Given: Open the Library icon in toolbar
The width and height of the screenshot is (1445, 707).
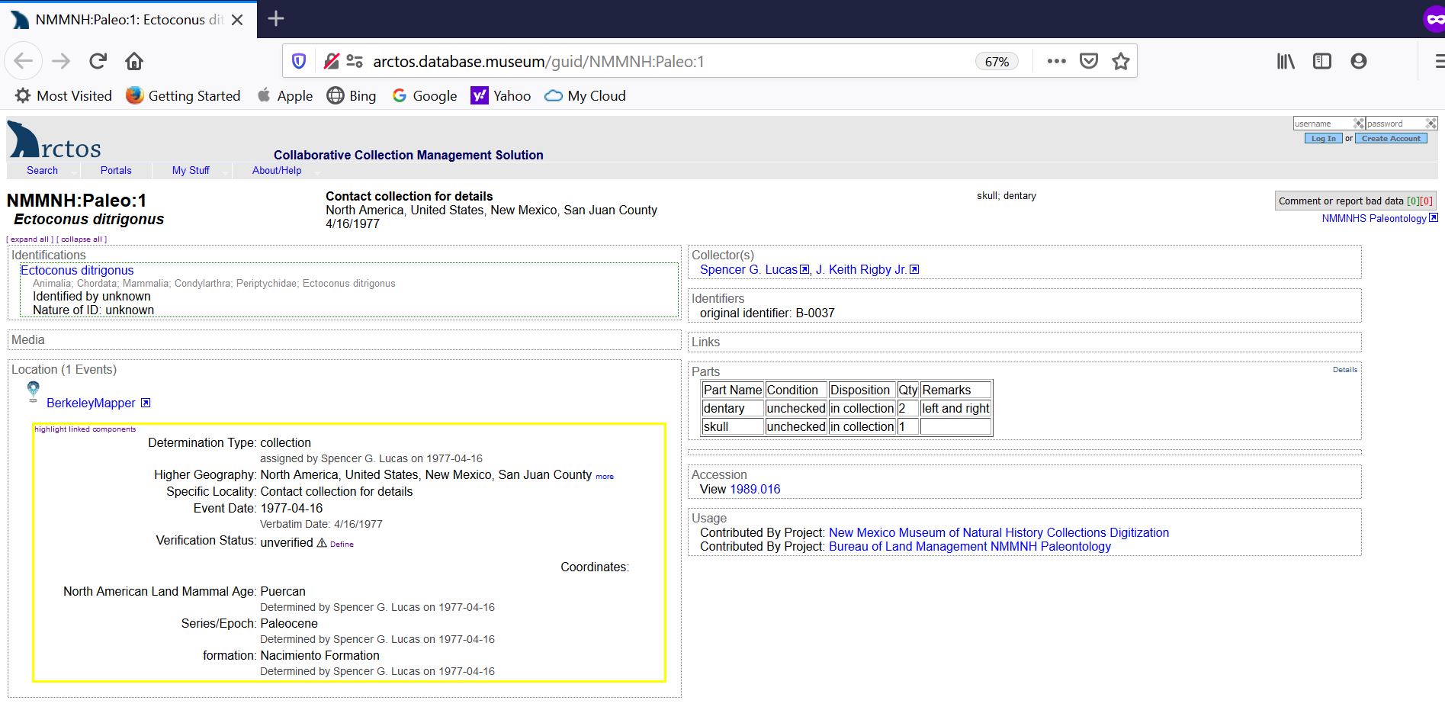Looking at the screenshot, I should click(x=1286, y=61).
